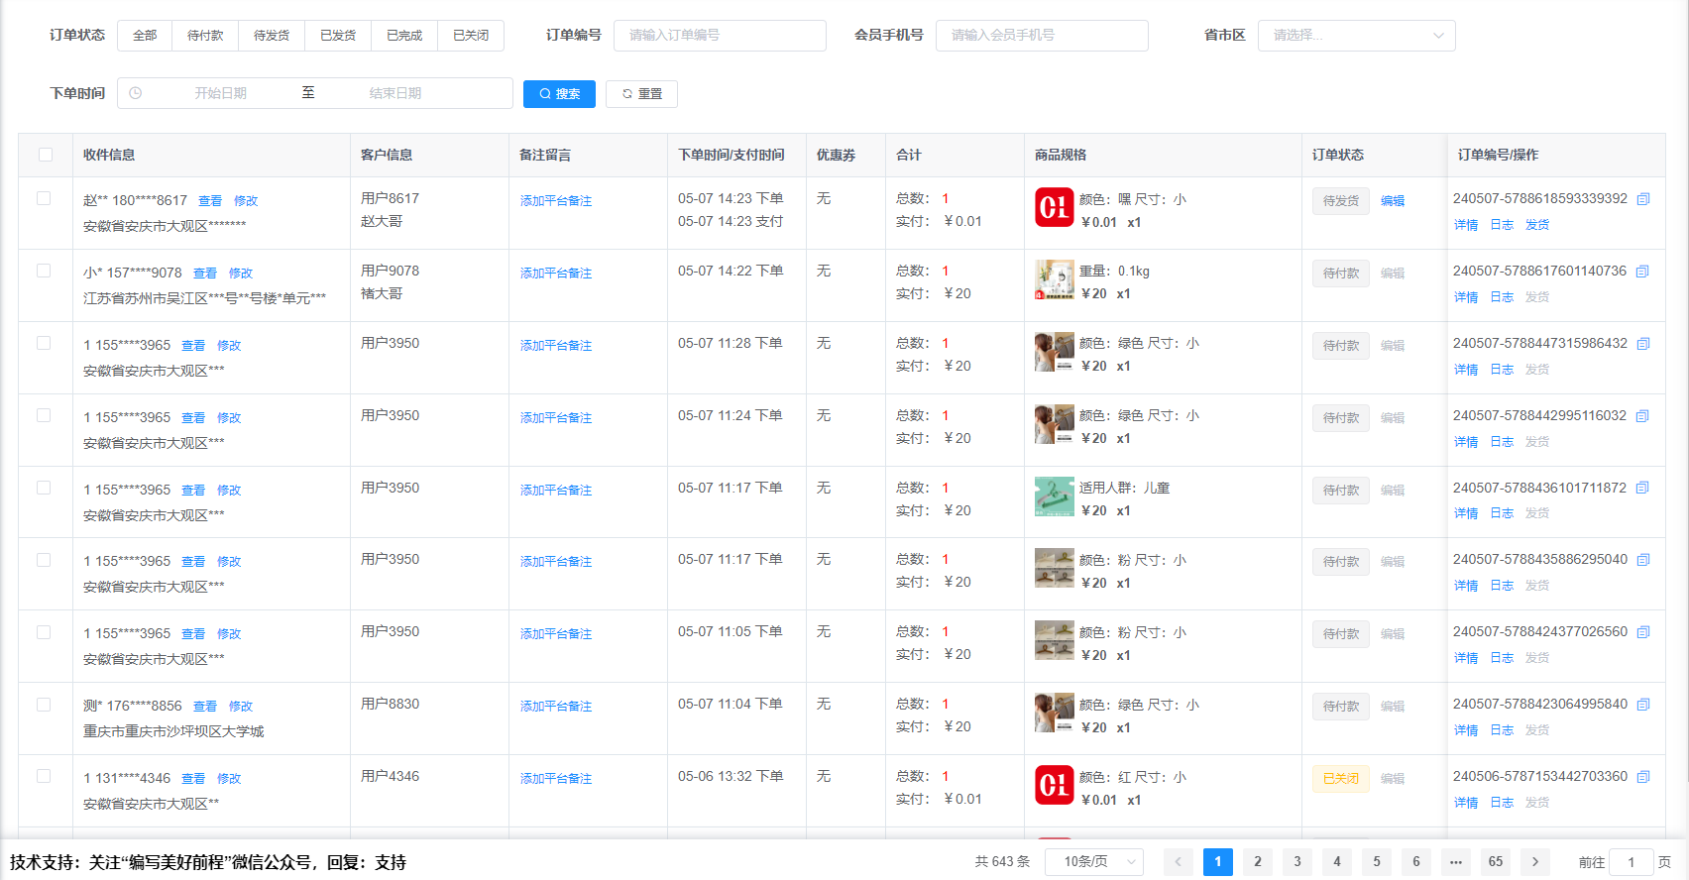
Task: Switch to the 待发货 status tab
Action: (272, 36)
